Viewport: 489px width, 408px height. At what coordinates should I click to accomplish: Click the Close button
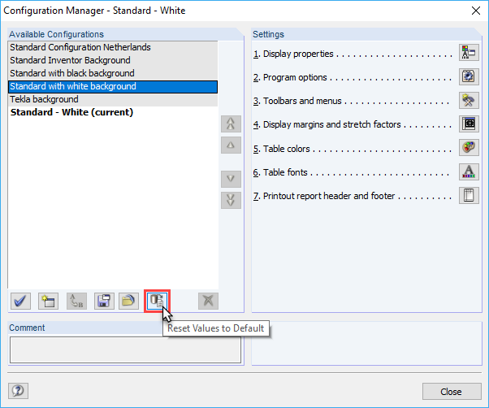(452, 392)
